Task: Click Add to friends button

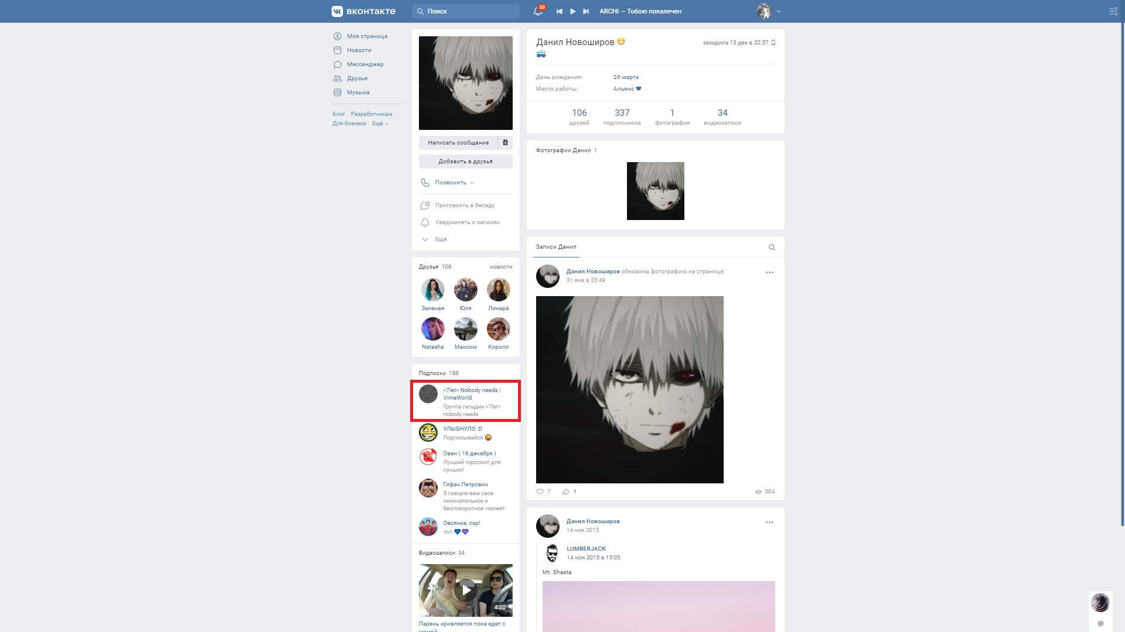Action: point(465,162)
